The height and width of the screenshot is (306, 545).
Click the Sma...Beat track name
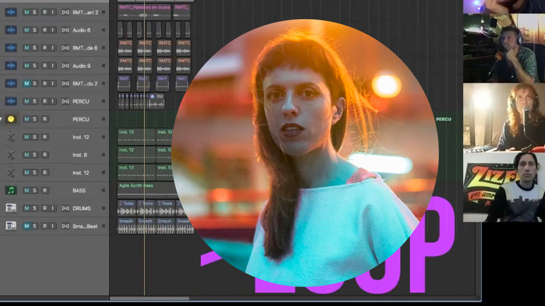click(85, 226)
